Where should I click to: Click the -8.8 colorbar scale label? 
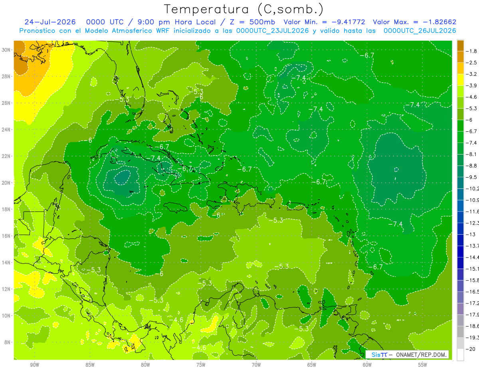pos(472,166)
